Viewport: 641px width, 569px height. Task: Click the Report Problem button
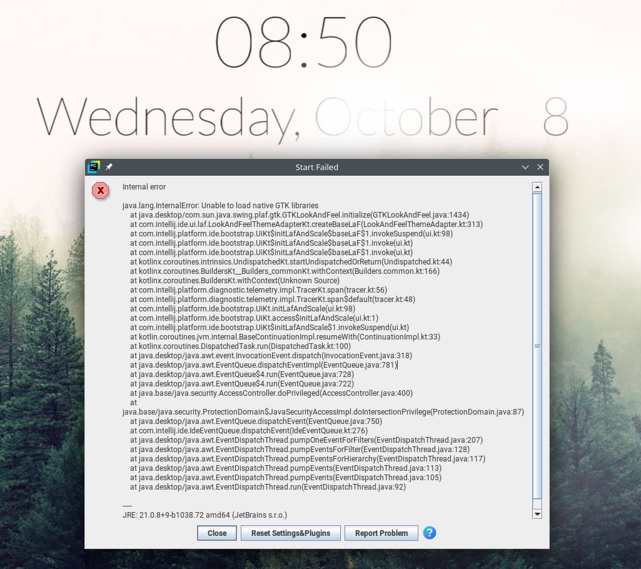click(381, 533)
